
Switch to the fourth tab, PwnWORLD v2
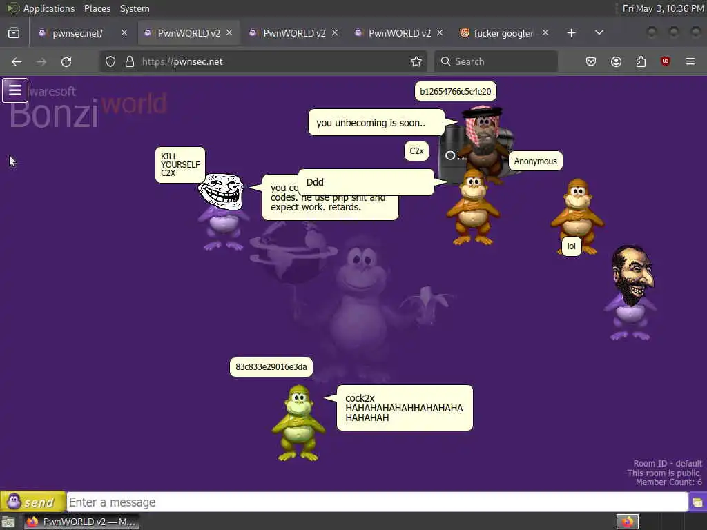coord(400,33)
